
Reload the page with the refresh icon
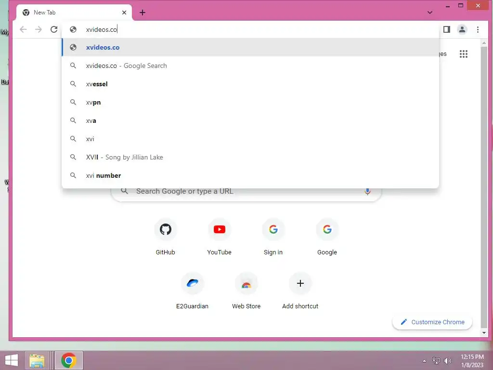pyautogui.click(x=54, y=29)
